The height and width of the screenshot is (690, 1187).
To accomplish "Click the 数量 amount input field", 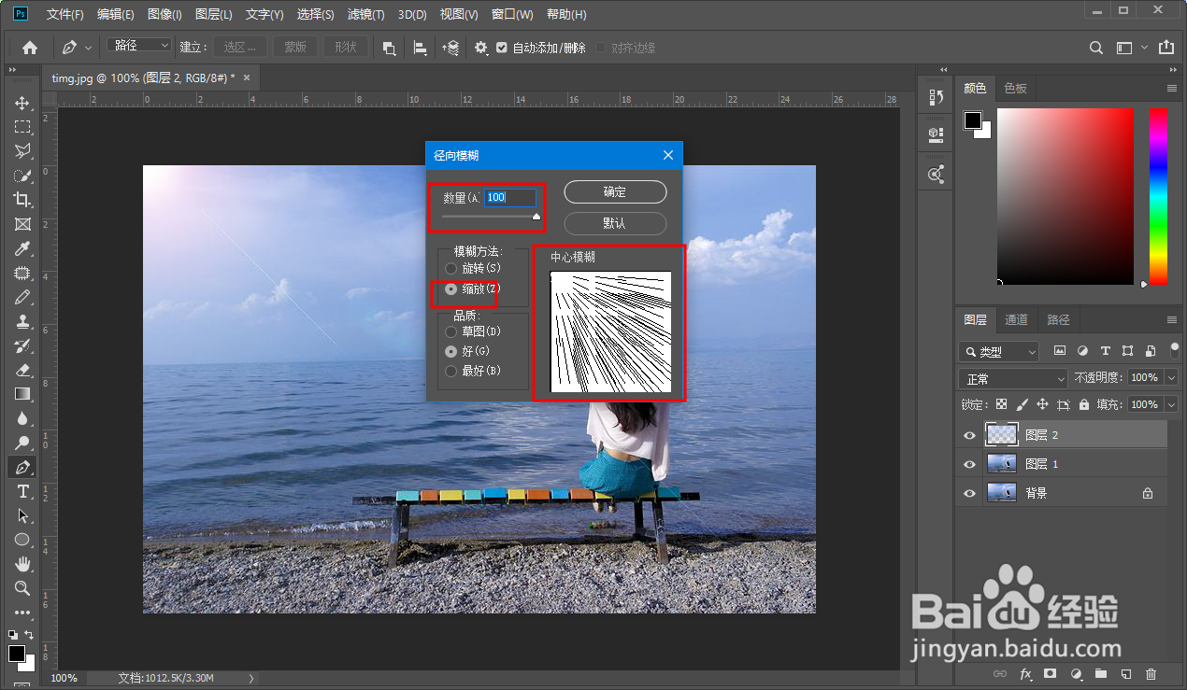I will (510, 198).
